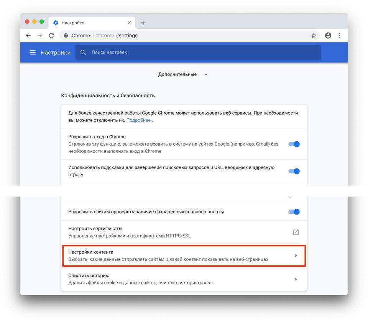Viewport: 368px width, 321px height.
Task: Open Chrome's three-dot menu
Action: (340, 35)
